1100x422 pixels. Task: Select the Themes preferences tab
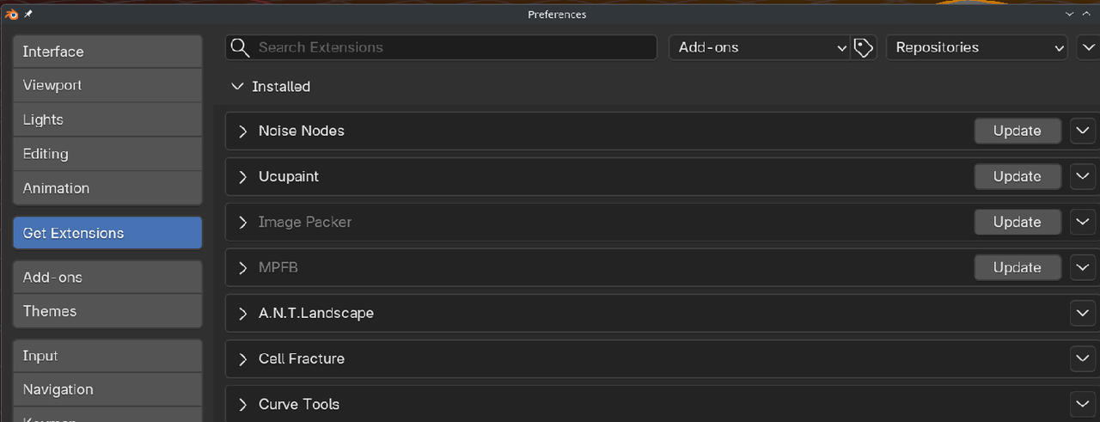tap(107, 311)
